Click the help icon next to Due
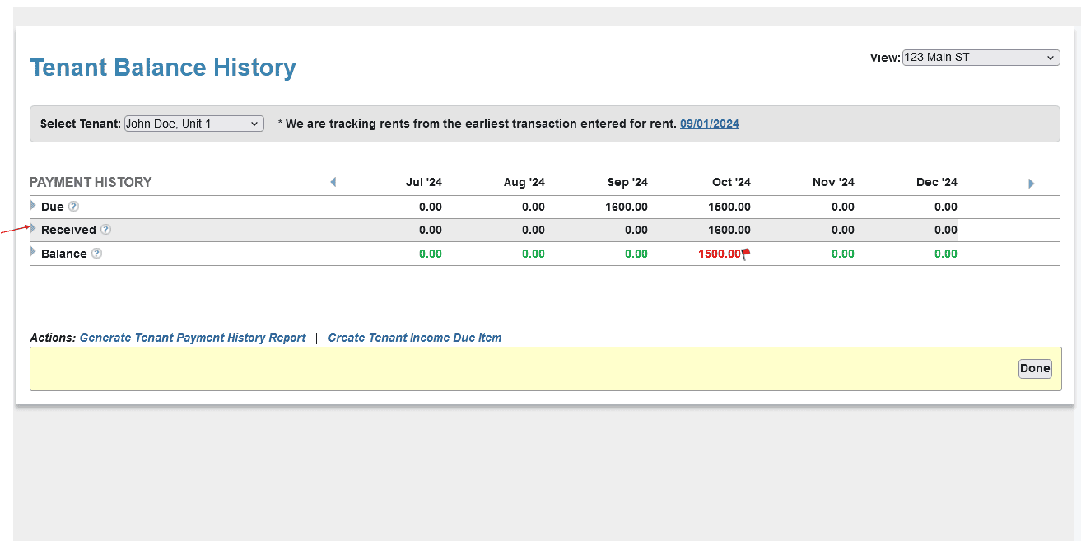This screenshot has width=1081, height=541. [x=73, y=207]
